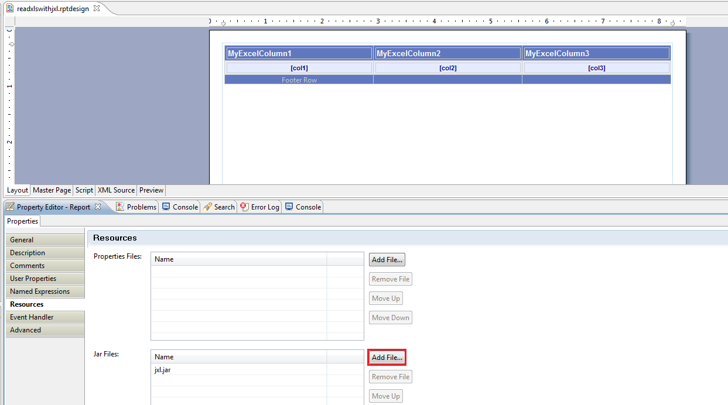The width and height of the screenshot is (728, 405).
Task: Open the Comments properties category
Action: [x=45, y=266]
